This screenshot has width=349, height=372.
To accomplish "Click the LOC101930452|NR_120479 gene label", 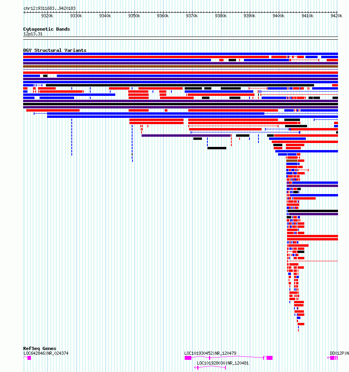I will pos(210,353).
